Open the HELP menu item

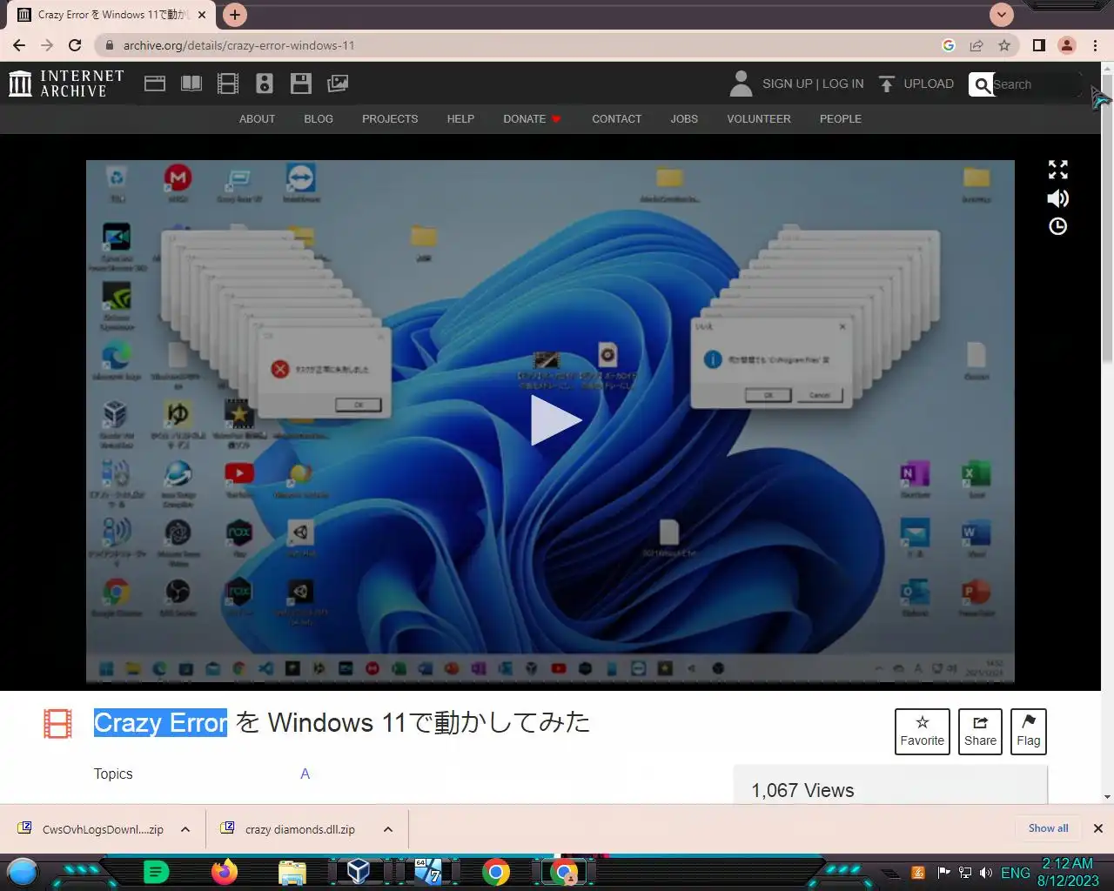(x=460, y=119)
